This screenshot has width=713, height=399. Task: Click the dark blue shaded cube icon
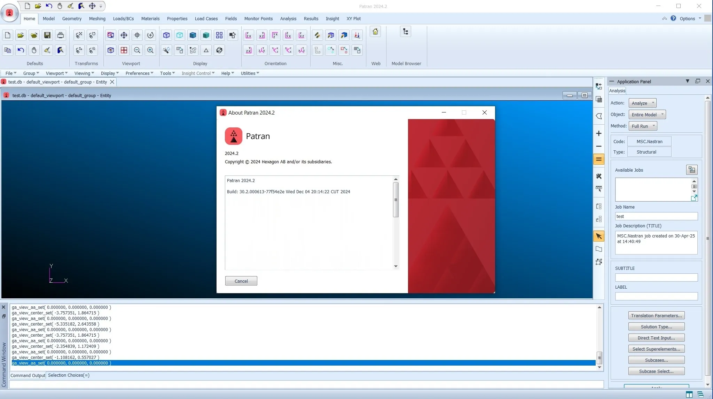(193, 35)
